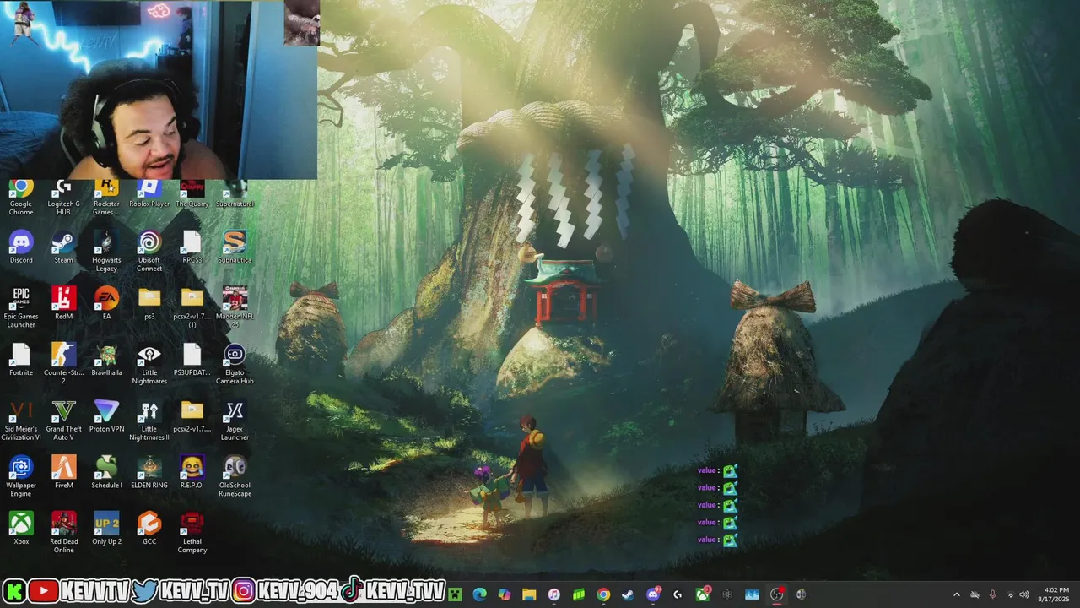This screenshot has height=608, width=1080.
Task: Open Discord taskbar icon with notifications
Action: [653, 594]
